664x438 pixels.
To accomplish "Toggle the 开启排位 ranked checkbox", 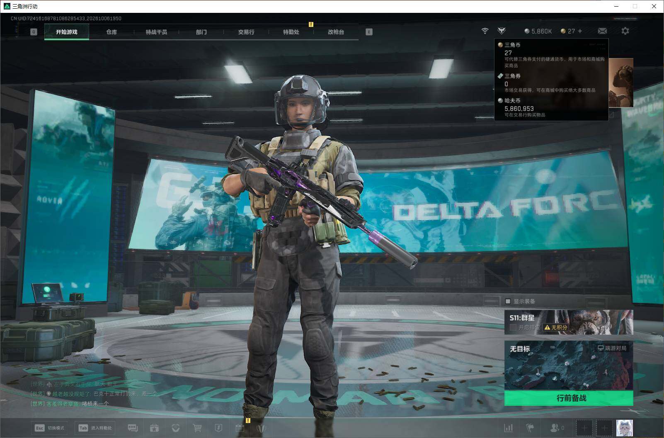I will click(x=513, y=327).
